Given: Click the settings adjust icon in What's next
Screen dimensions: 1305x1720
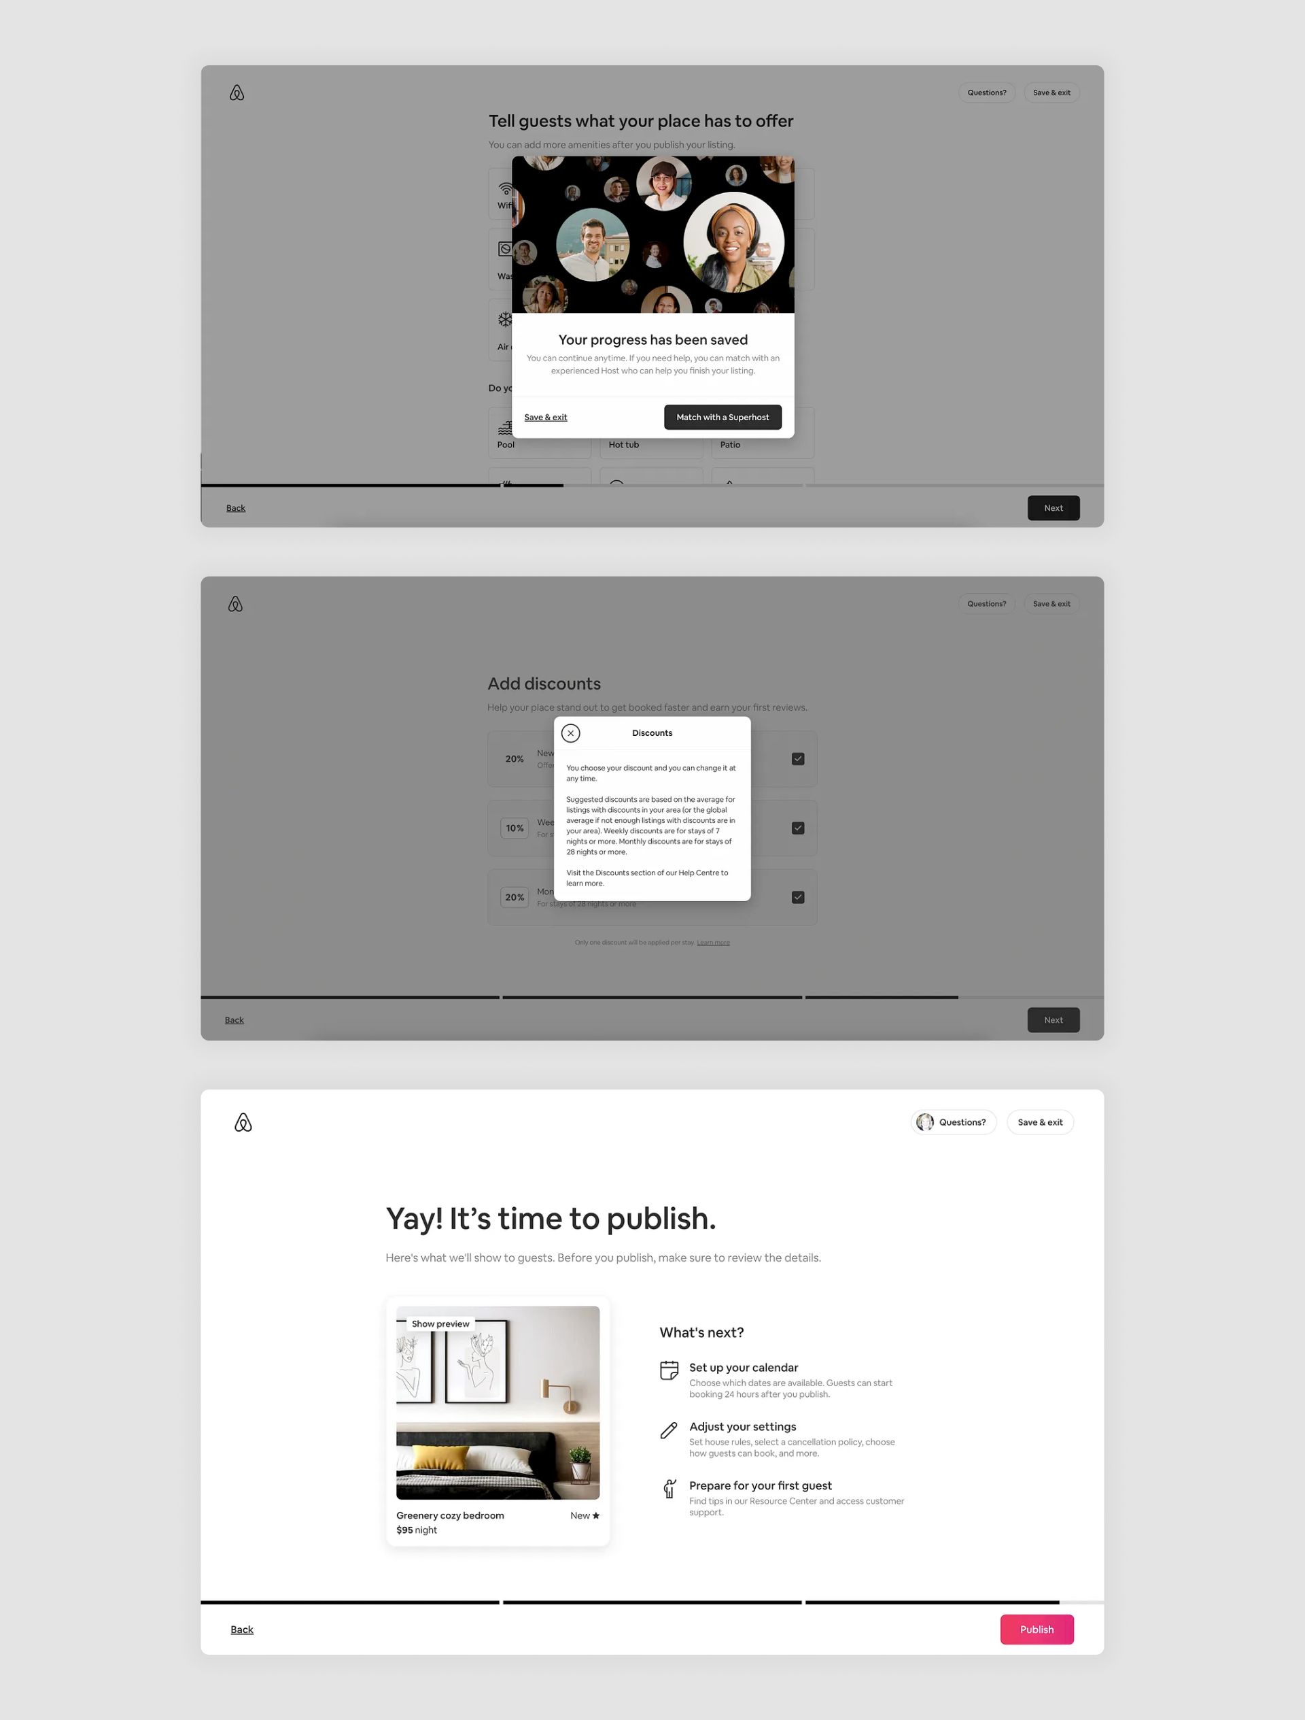Looking at the screenshot, I should click(669, 1432).
